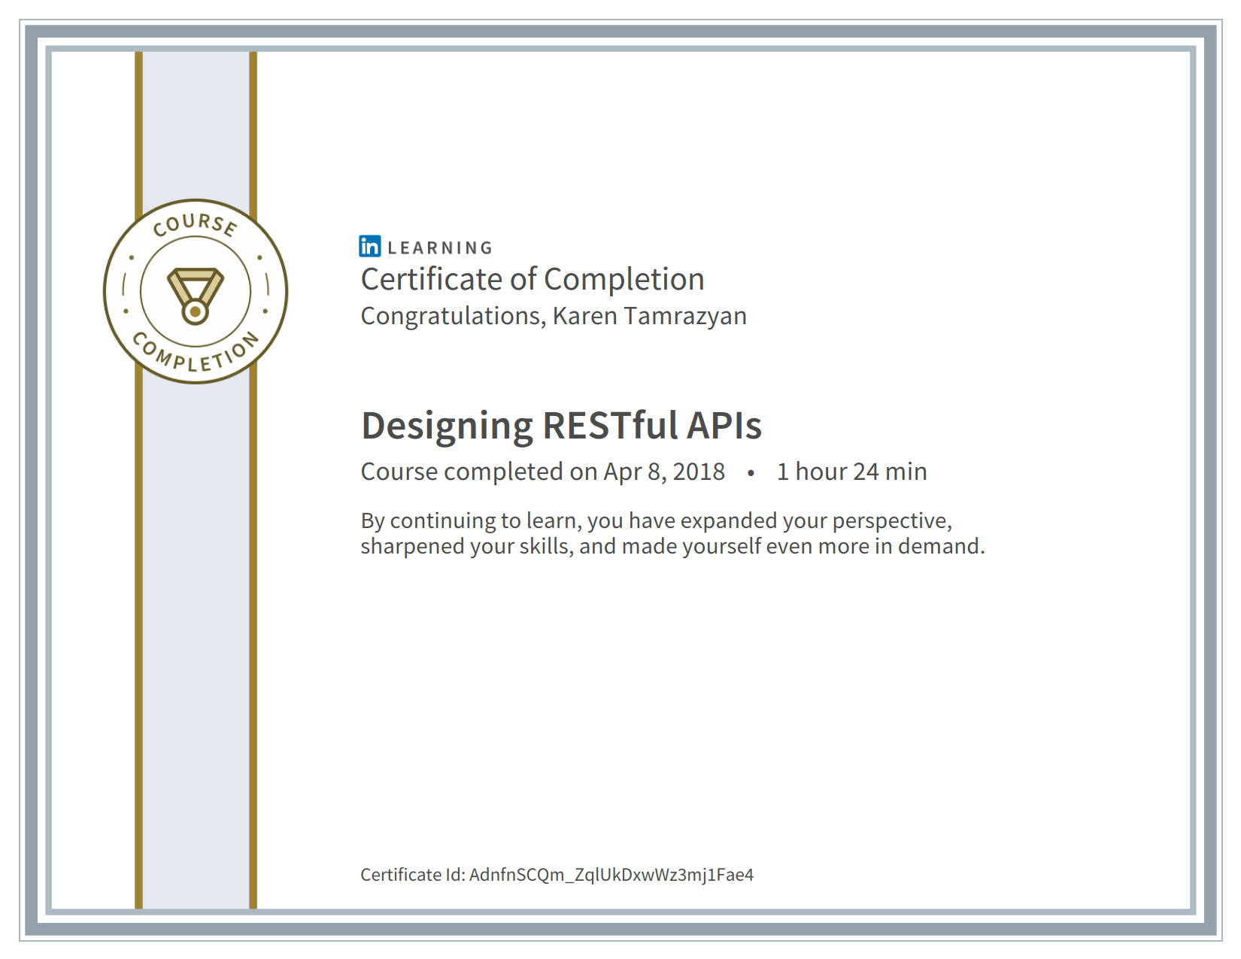Click the light blue ribbon below the seal
Screen dimensions: 1241x959
pos(196,639)
